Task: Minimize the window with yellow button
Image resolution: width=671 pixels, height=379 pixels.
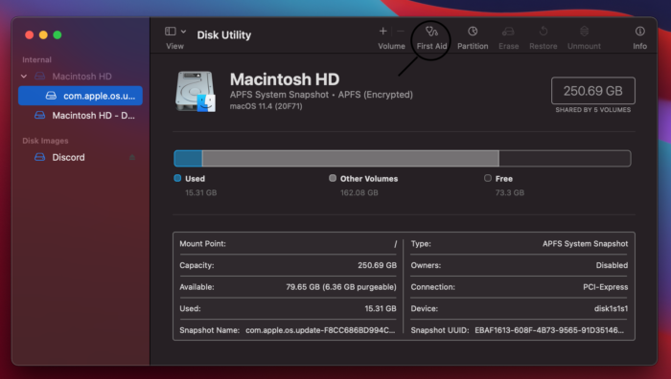Action: (x=43, y=35)
